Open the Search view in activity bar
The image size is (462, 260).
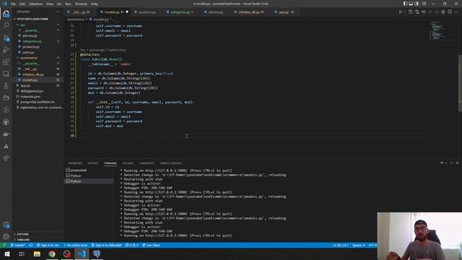coord(6,26)
